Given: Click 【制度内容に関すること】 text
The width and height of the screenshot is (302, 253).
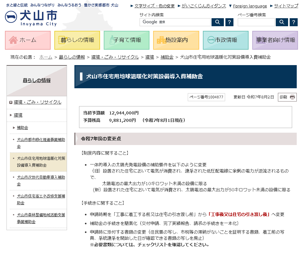Looking at the screenshot, I should pos(105,153).
